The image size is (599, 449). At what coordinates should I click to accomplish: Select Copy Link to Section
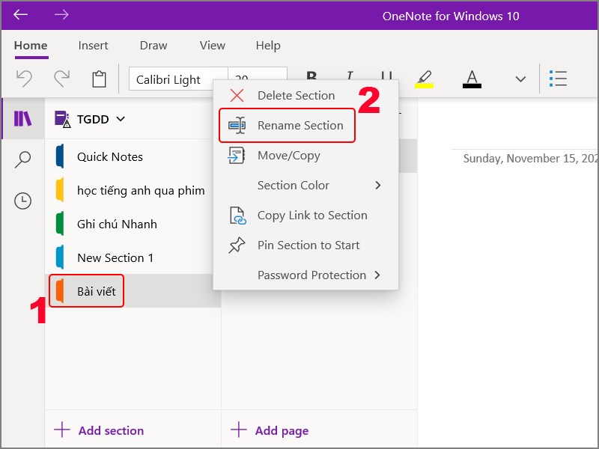(x=305, y=216)
